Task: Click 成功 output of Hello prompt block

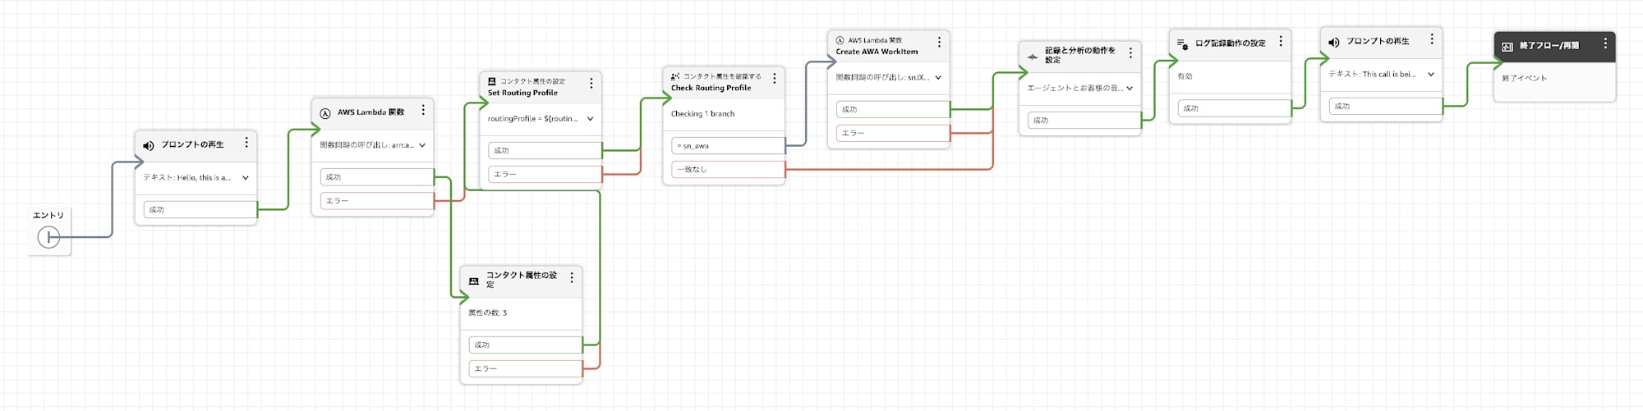Action: (x=200, y=210)
